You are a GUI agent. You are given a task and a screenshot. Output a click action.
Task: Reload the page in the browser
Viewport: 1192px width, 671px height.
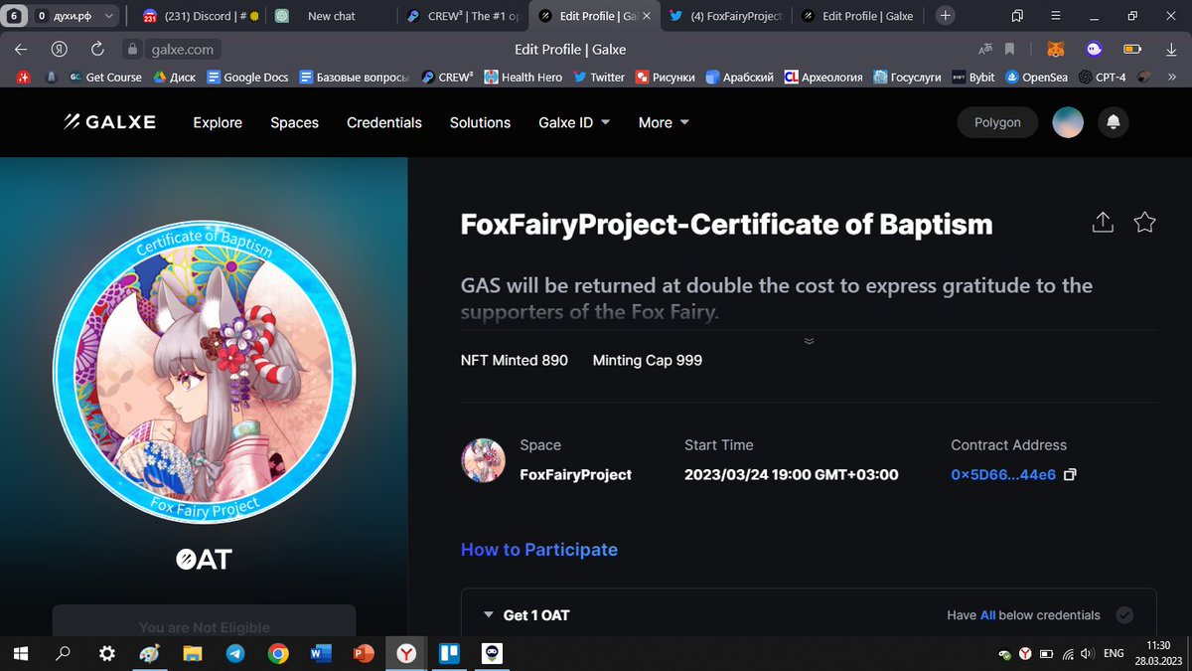click(x=97, y=49)
